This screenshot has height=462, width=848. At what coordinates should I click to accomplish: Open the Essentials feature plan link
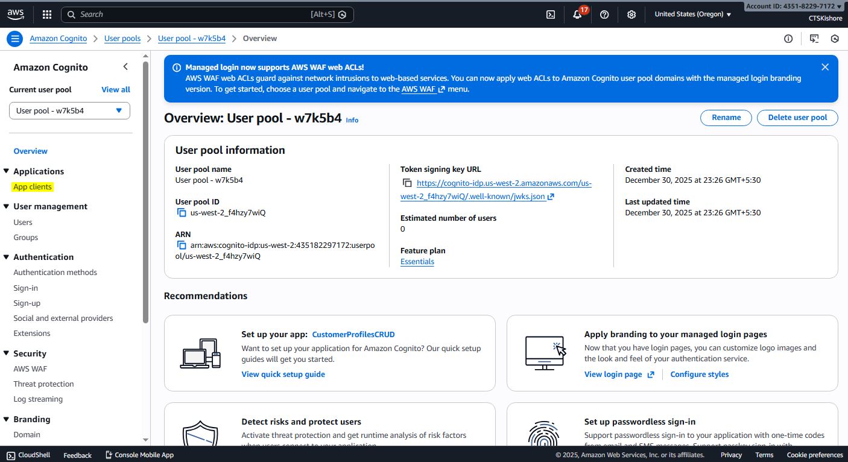[x=417, y=262]
